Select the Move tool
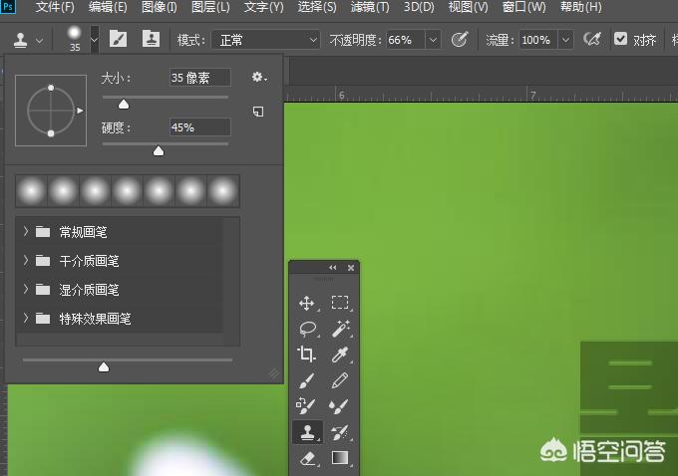Image resolution: width=678 pixels, height=476 pixels. 307,303
